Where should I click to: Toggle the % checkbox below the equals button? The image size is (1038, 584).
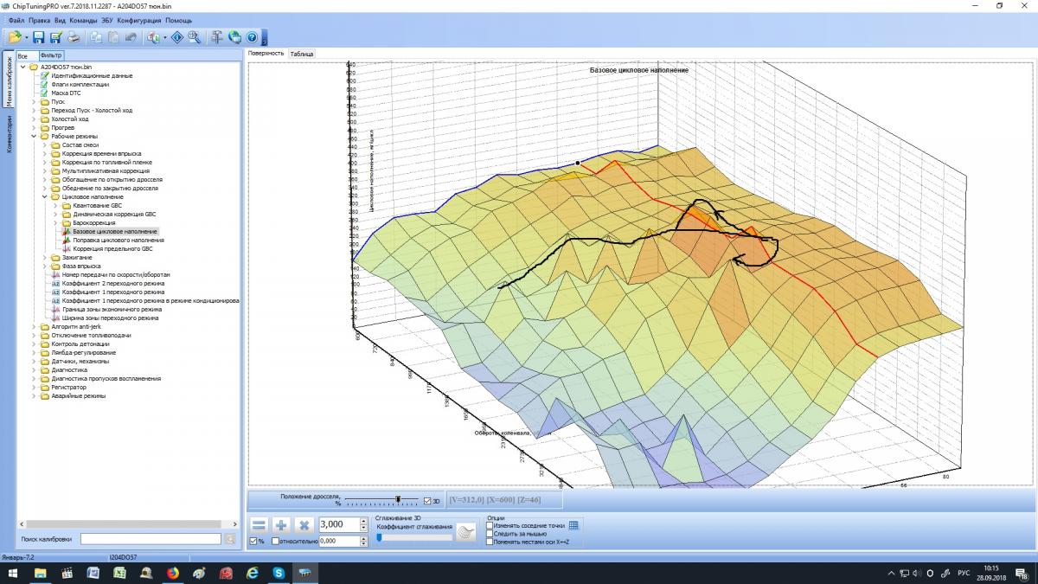(x=253, y=541)
